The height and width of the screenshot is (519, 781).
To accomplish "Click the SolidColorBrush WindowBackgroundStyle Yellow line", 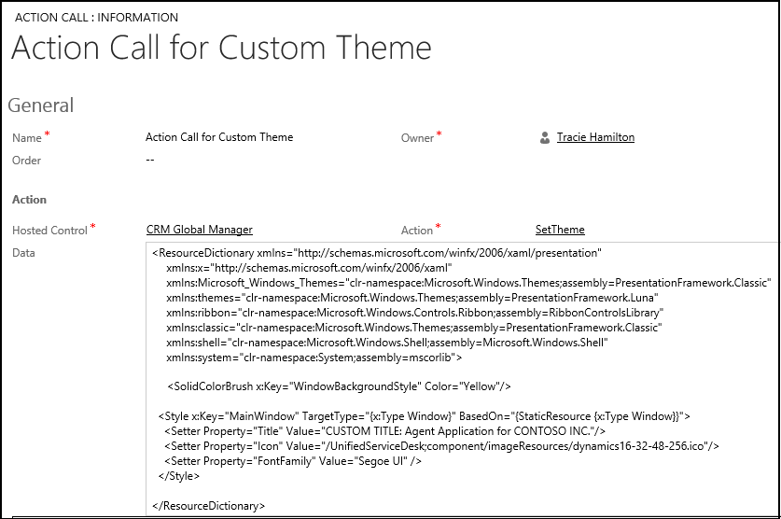I will coord(340,386).
